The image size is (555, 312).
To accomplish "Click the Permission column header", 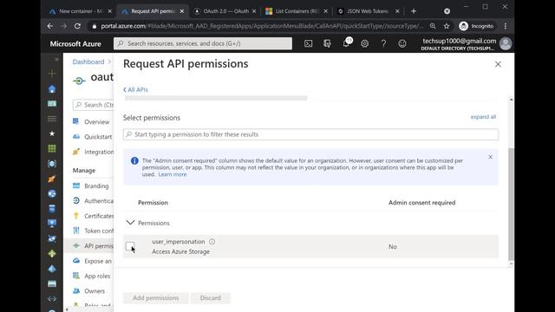I will 153,203.
